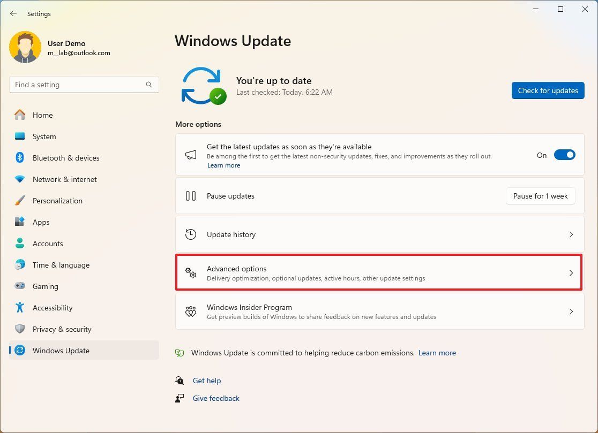598x433 pixels.
Task: Click the Privacy & security shield icon
Action: coord(20,329)
